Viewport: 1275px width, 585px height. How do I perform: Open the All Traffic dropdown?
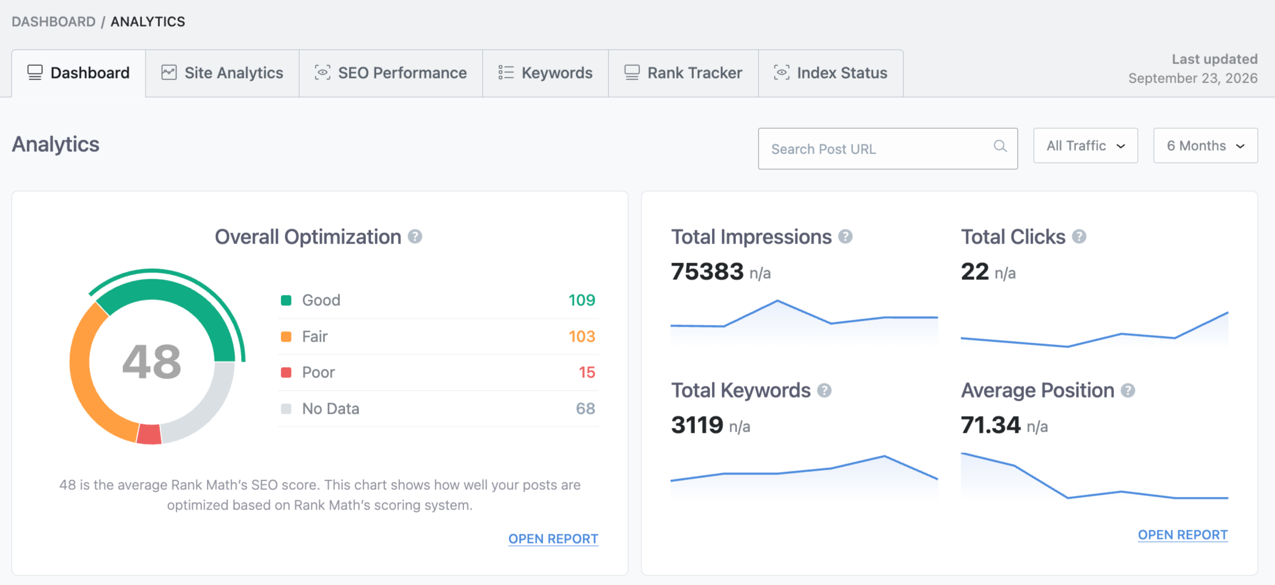point(1085,145)
